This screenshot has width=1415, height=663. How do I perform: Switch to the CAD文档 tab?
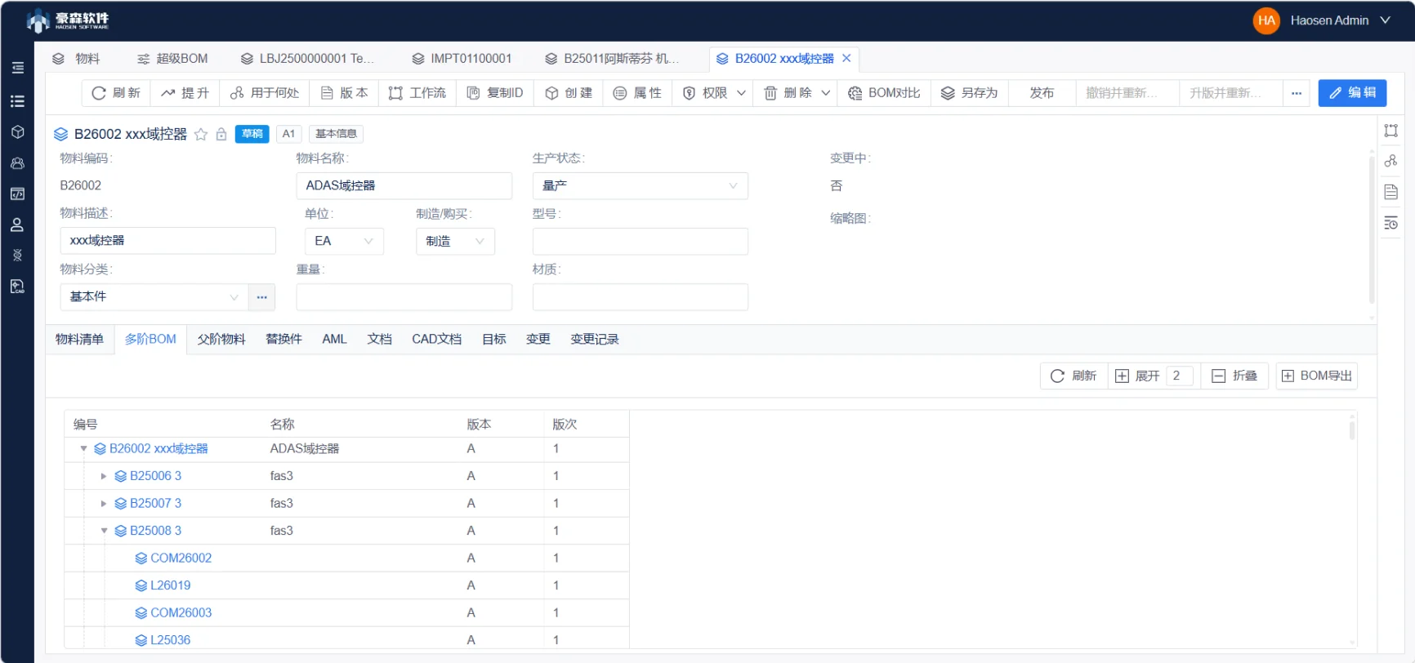[436, 339]
